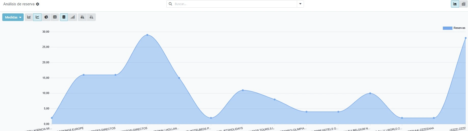This screenshot has width=468, height=131.
Task: Click the 5,00 y-axis label
Action: (46, 108)
